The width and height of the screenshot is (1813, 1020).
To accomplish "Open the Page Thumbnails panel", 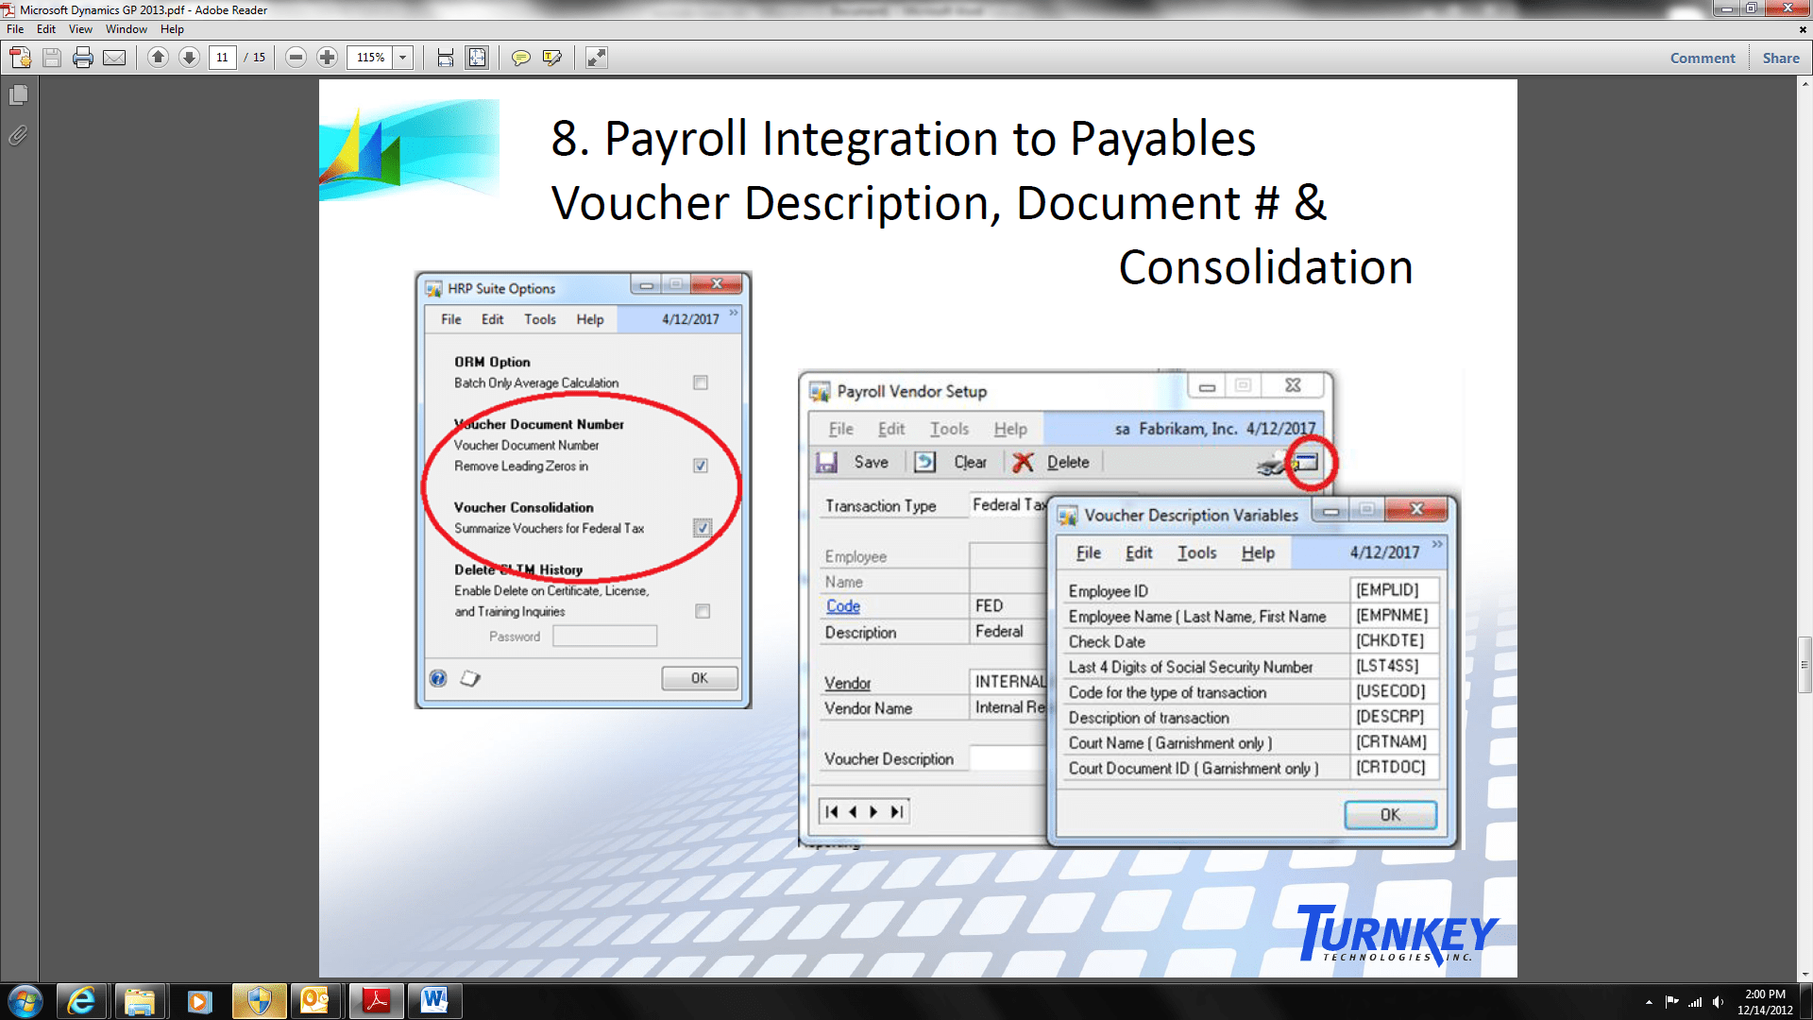I will 16,94.
